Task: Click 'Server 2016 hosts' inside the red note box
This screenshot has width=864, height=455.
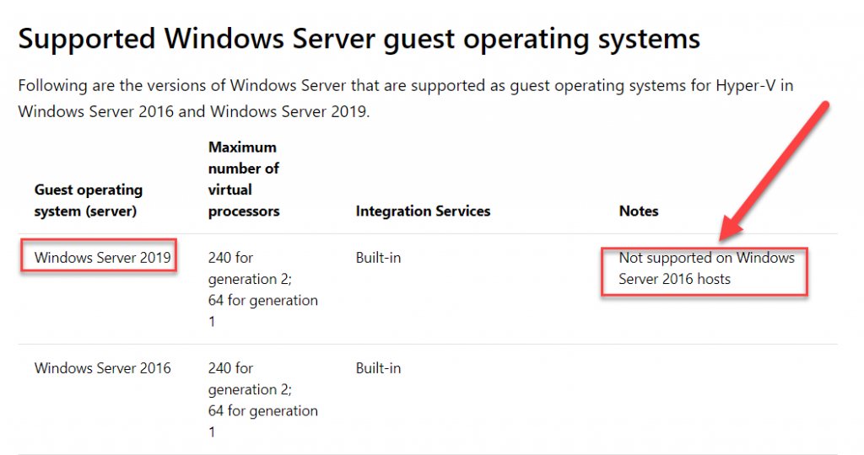Action: 674,279
